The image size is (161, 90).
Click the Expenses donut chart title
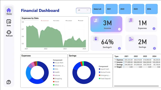point(26,56)
